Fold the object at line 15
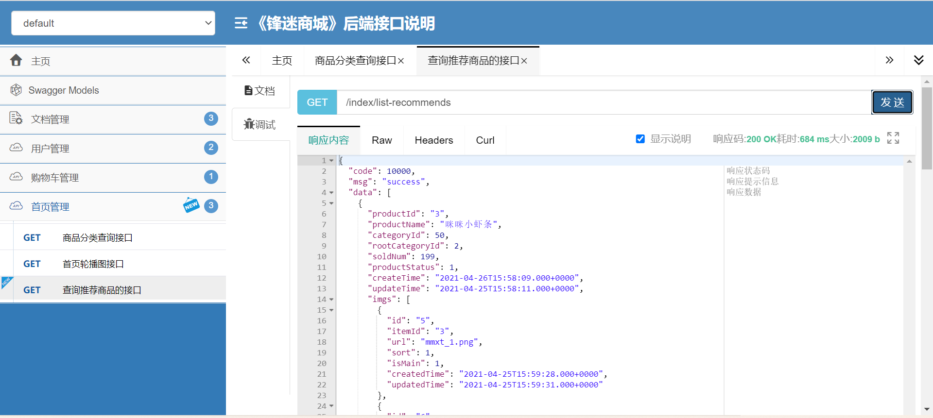The width and height of the screenshot is (933, 418). pos(331,310)
